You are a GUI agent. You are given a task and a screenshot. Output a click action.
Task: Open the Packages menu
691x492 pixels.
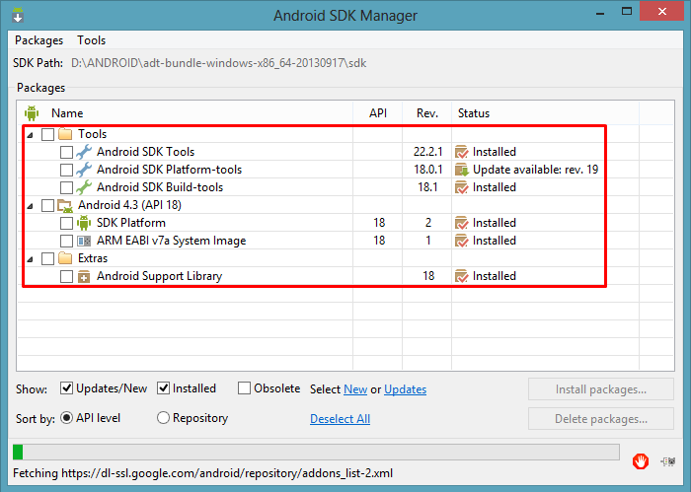coord(38,40)
